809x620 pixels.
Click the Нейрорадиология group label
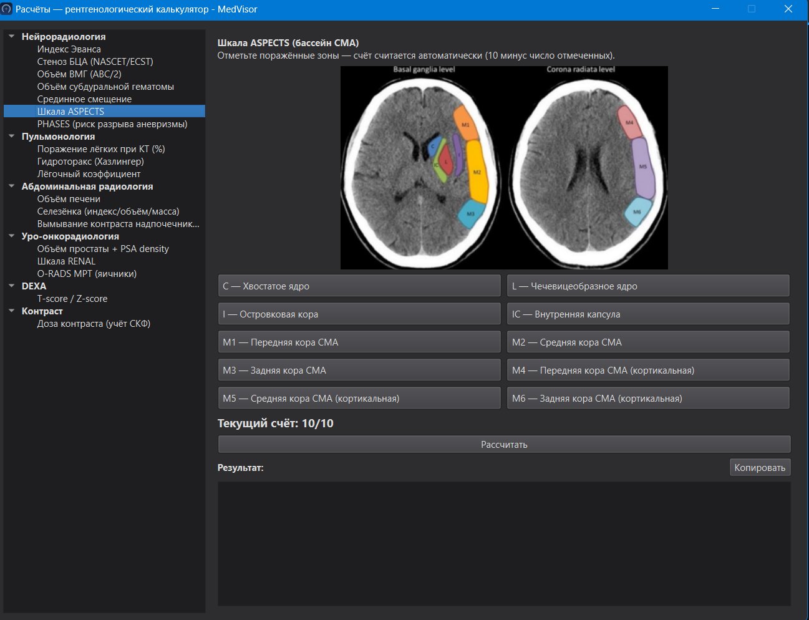[x=64, y=37]
